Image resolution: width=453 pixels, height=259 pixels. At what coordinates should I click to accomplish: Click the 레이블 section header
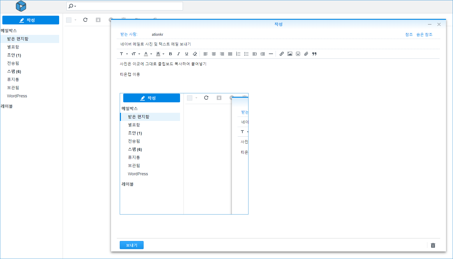[x=7, y=106]
